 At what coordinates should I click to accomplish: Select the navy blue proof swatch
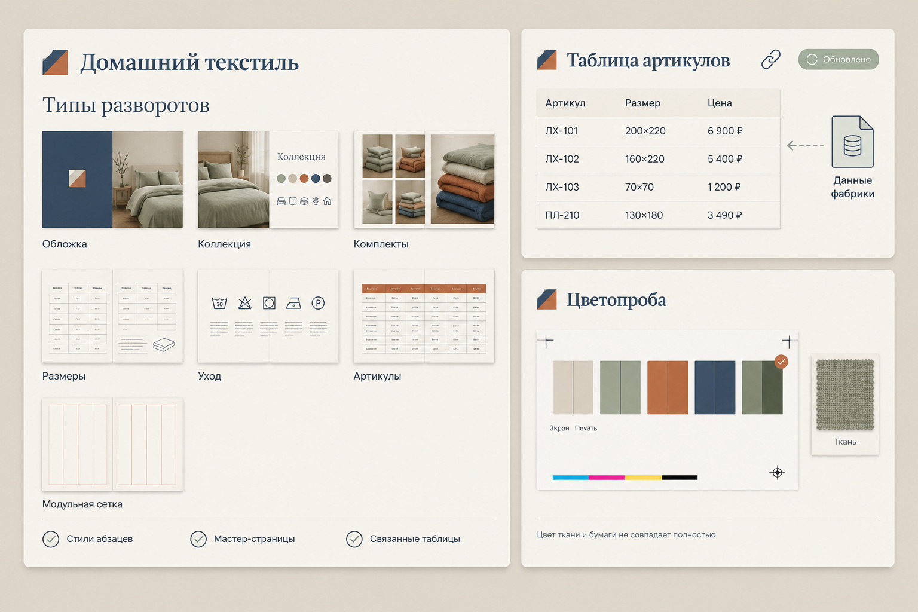pyautogui.click(x=715, y=387)
